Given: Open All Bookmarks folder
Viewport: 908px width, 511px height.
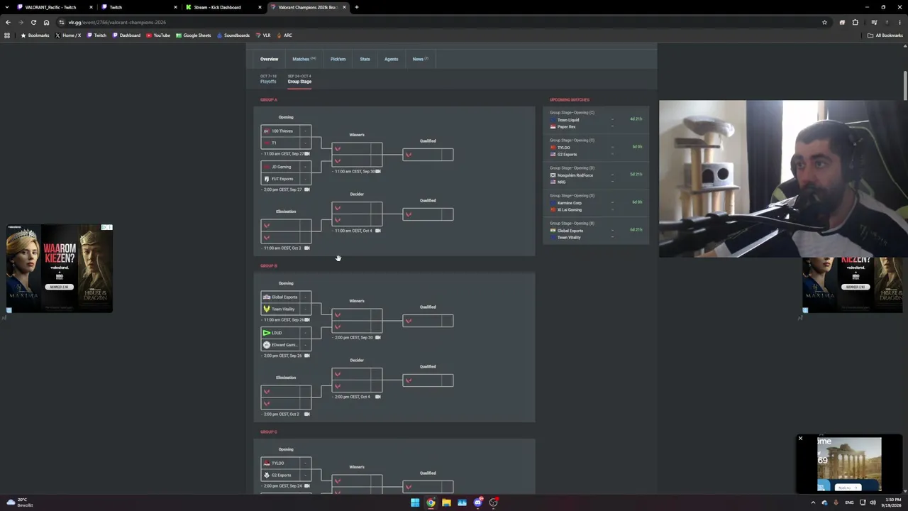Looking at the screenshot, I should click(885, 35).
